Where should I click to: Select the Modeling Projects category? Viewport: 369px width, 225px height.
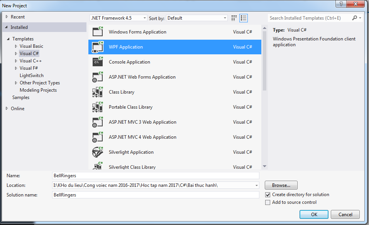pos(38,90)
